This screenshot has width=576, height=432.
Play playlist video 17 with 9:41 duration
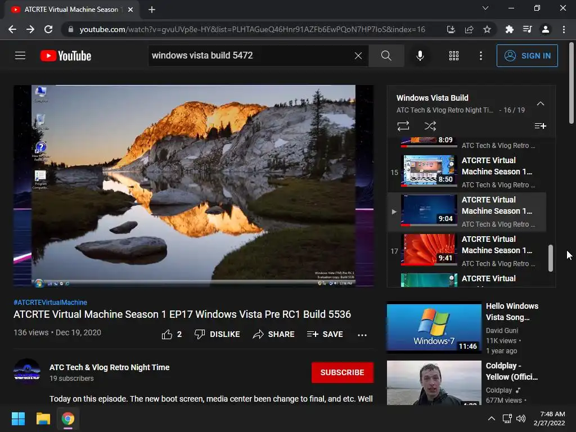[x=467, y=251]
